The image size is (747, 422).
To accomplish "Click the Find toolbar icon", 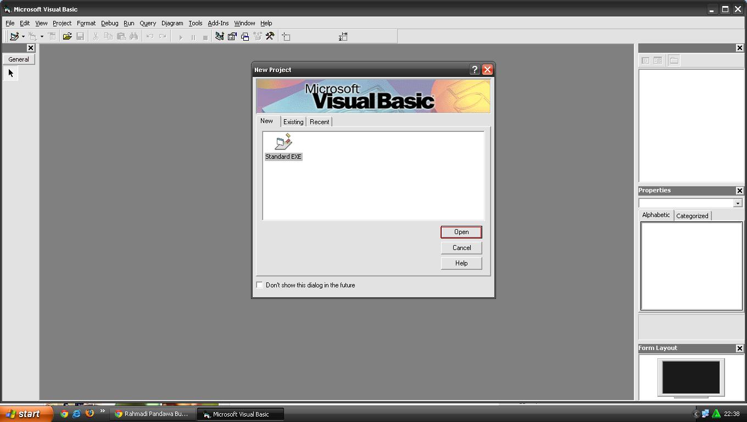I will pos(135,36).
